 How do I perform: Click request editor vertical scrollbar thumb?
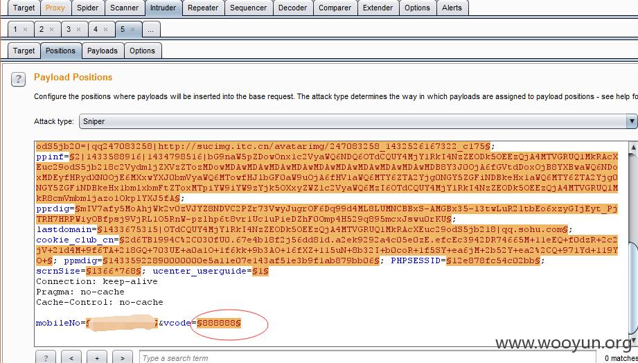click(x=633, y=287)
